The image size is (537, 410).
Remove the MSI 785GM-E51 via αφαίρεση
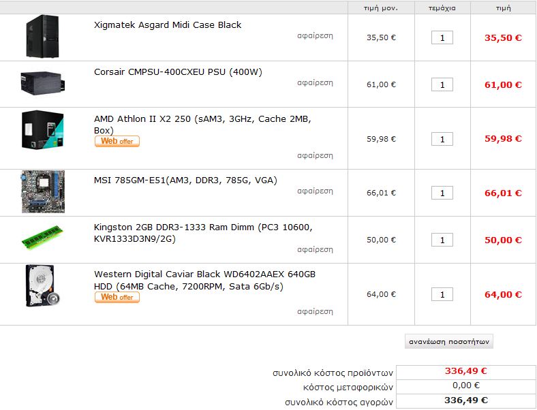point(315,191)
